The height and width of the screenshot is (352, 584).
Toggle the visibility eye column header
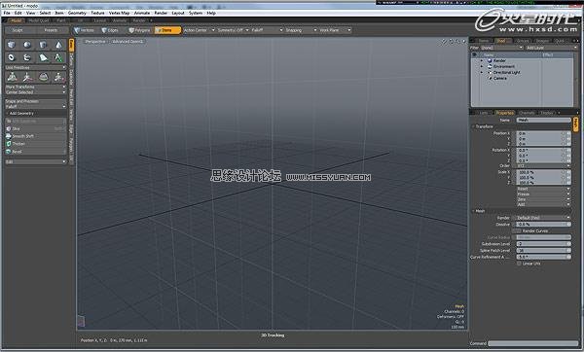(x=475, y=54)
